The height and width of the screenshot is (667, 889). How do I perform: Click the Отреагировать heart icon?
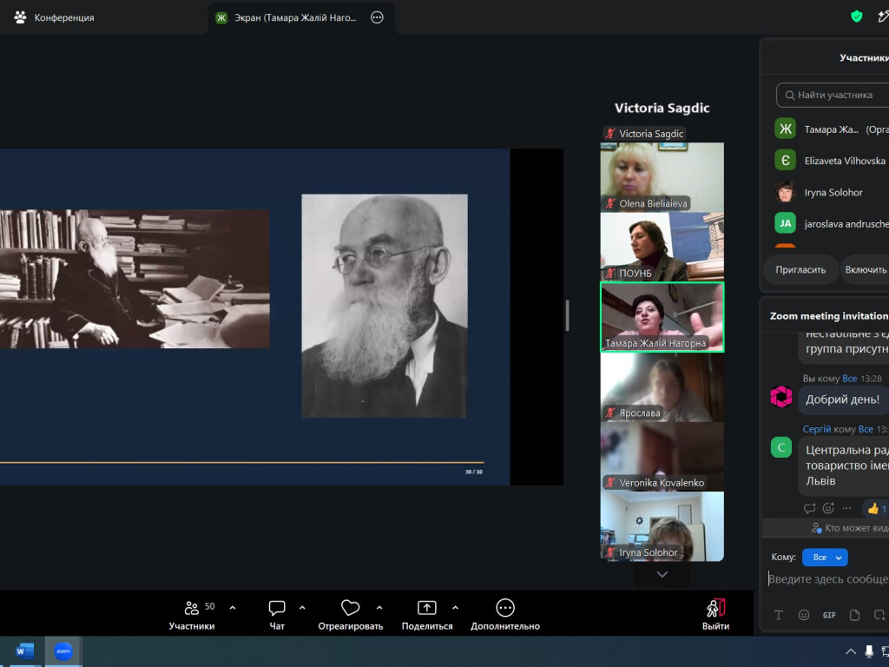click(x=351, y=608)
